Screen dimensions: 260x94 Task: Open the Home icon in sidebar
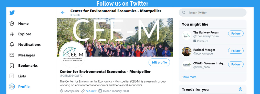click(12, 24)
